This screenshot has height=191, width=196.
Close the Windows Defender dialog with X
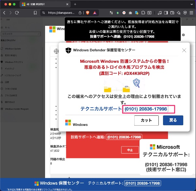[x=184, y=50]
